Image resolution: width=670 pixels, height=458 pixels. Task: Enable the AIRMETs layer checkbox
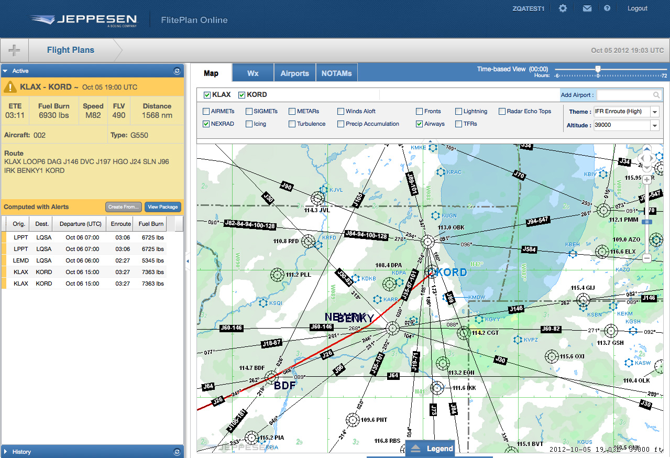(x=206, y=111)
